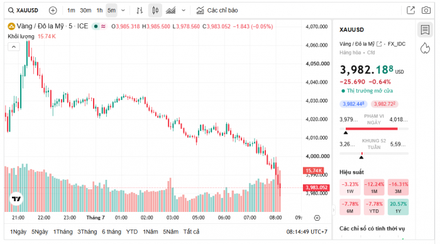Image resolution: width=440 pixels, height=244 pixels.
Task: Open the pop-out share chart icon
Action: pyautogui.click(x=411, y=11)
